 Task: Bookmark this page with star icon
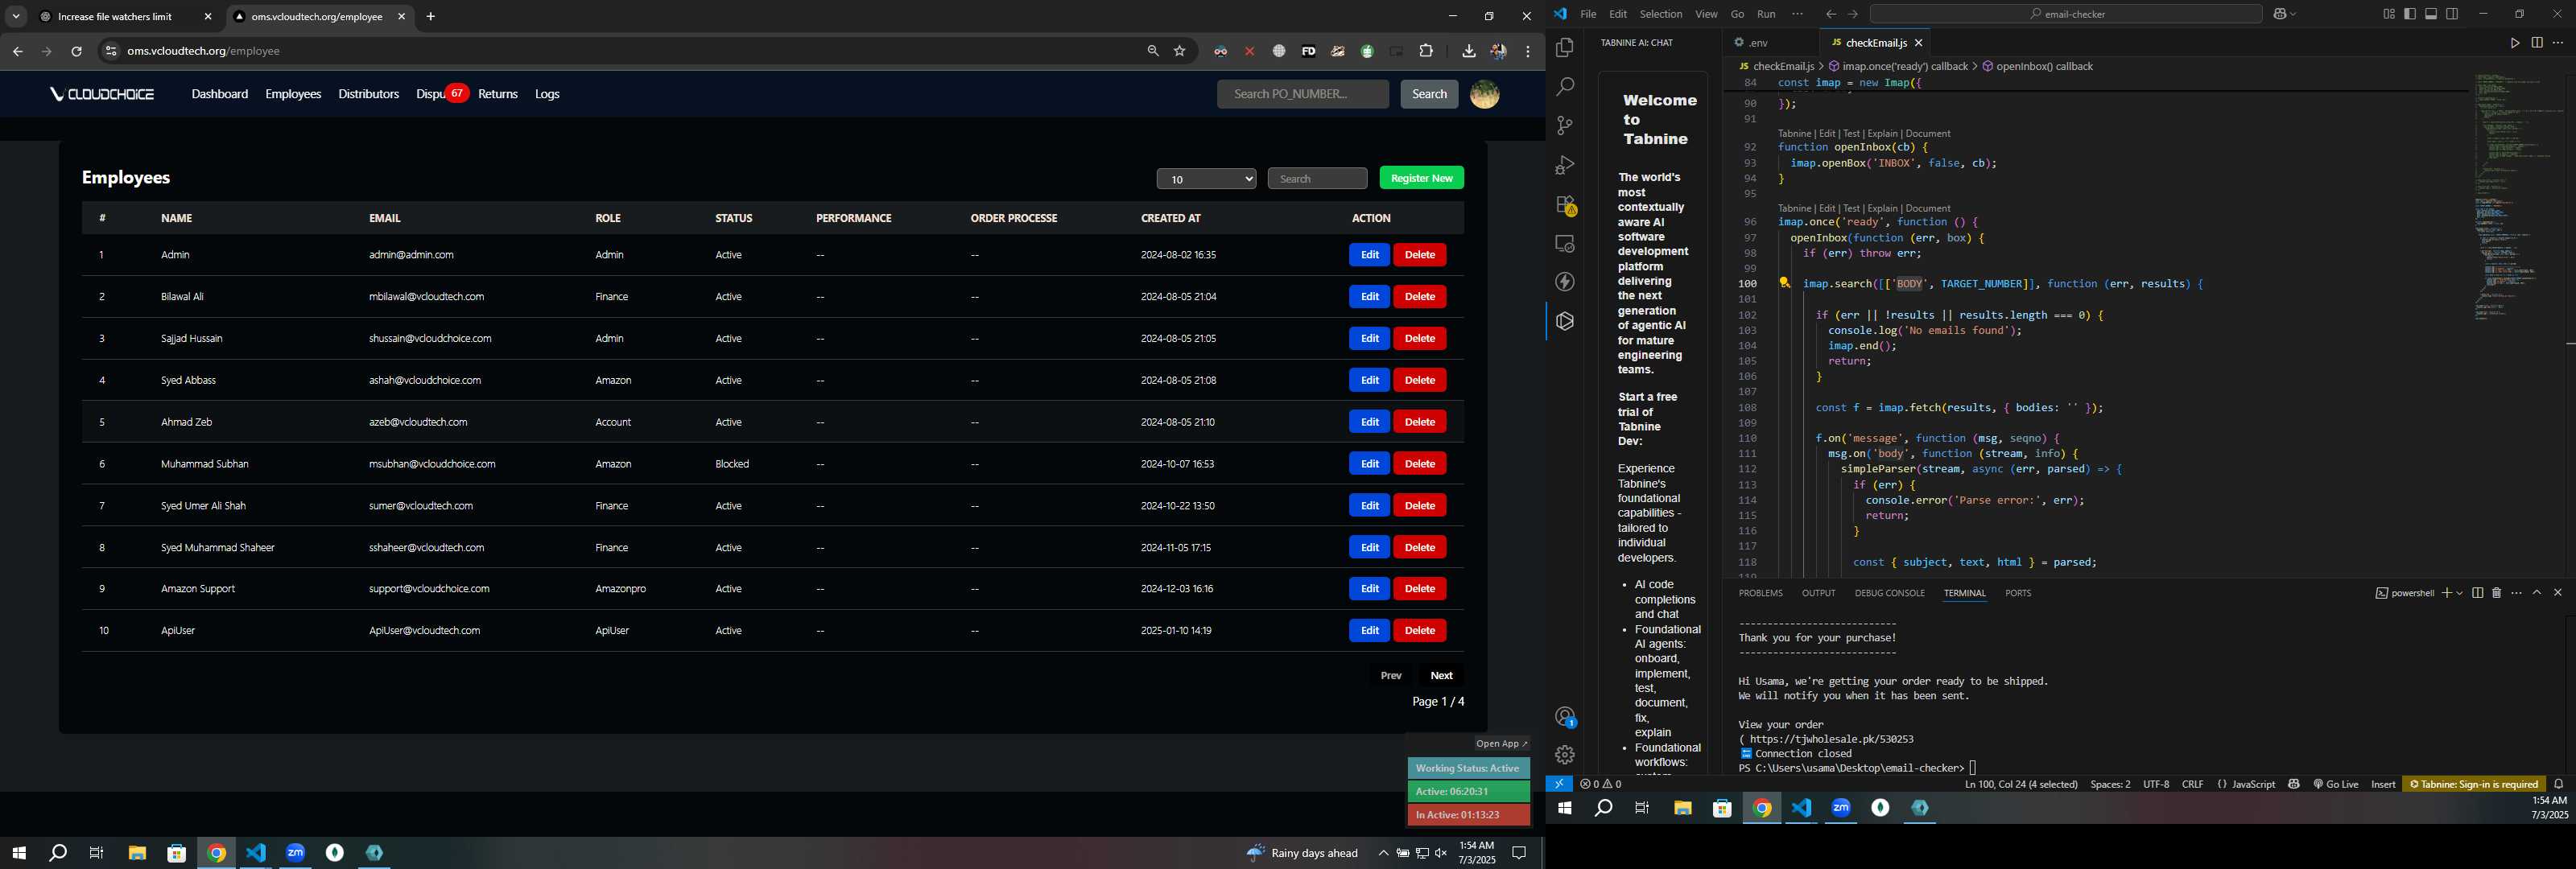point(1180,51)
